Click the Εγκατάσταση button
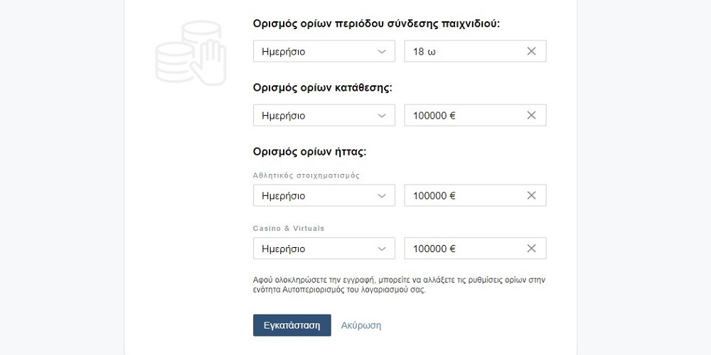Viewport: 711px width, 355px height. [x=292, y=325]
